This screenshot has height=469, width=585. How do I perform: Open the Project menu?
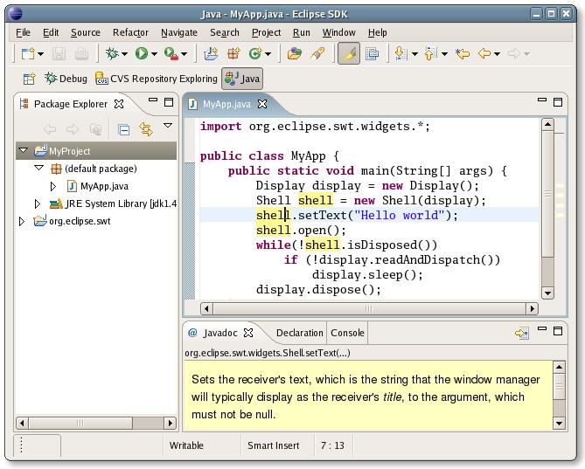pyautogui.click(x=266, y=33)
